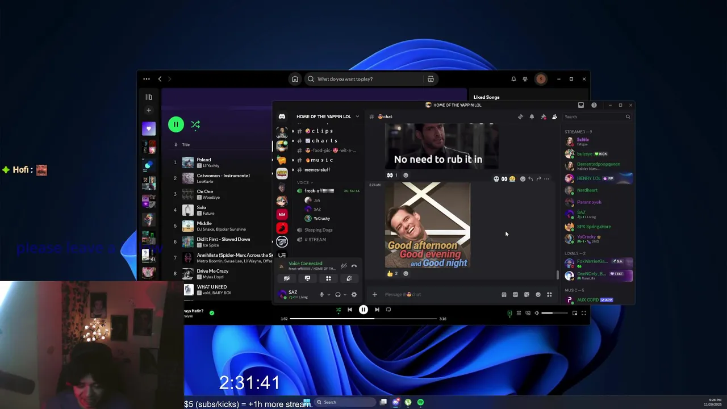Toggle noise suppression in Voice Connected panel

(x=344, y=266)
